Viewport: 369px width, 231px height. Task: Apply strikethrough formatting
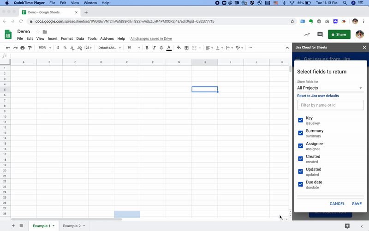pos(161,48)
